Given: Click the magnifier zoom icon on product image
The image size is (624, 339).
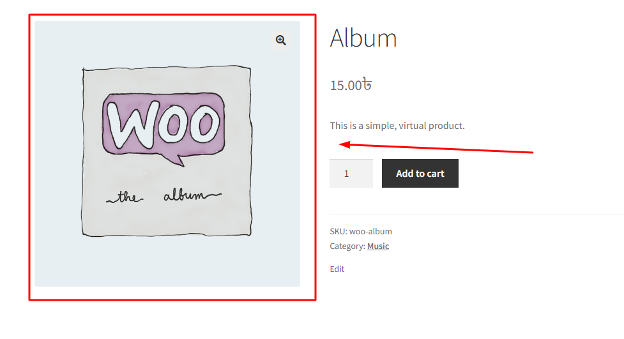Looking at the screenshot, I should [x=280, y=40].
